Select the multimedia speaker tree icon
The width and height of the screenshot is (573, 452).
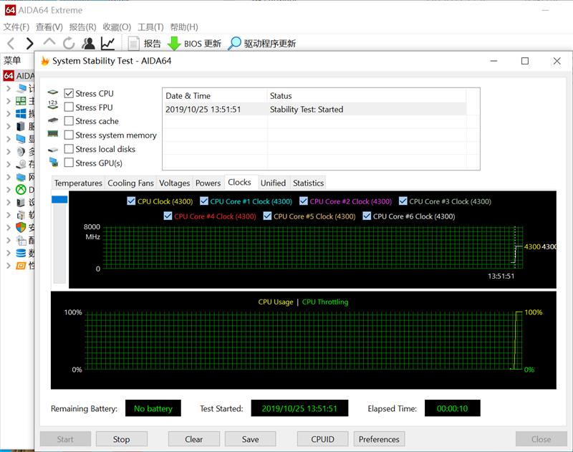(21, 151)
